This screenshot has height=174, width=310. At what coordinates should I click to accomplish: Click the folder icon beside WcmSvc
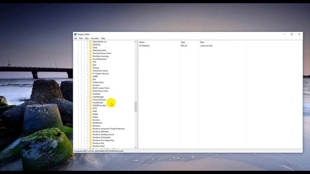91,120
